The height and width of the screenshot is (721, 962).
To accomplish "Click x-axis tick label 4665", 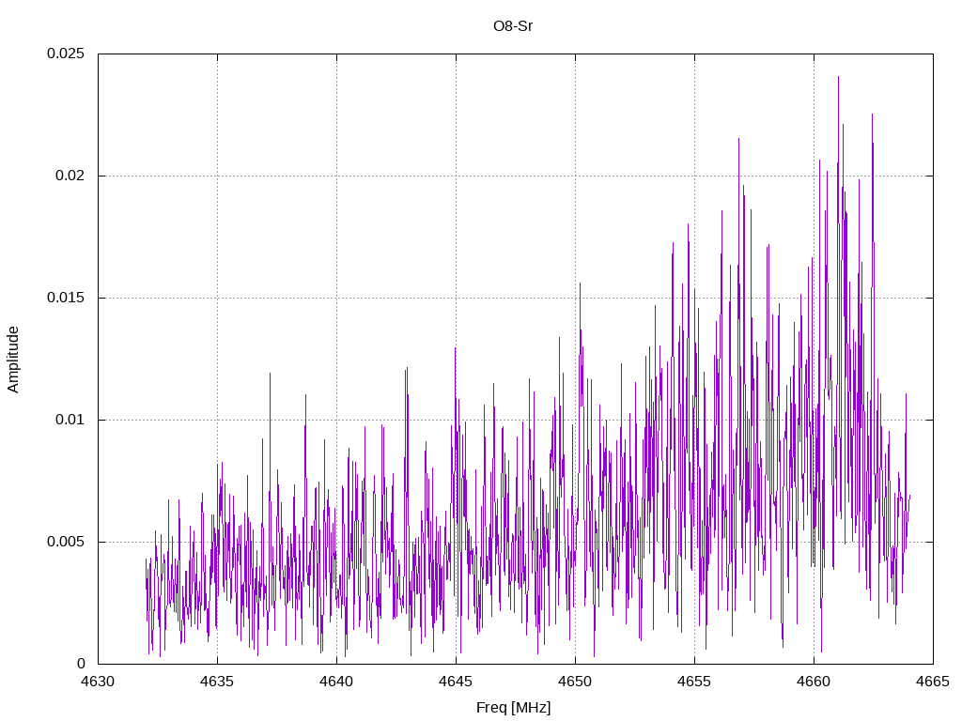I will [x=933, y=682].
